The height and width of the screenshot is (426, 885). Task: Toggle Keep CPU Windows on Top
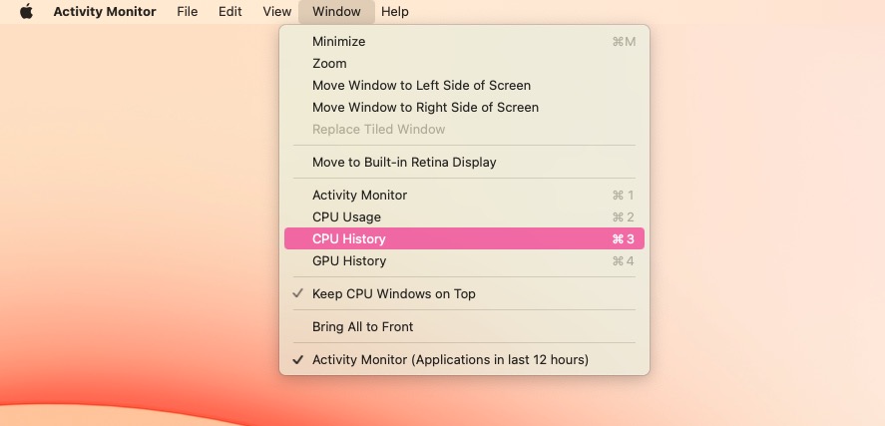click(x=393, y=294)
